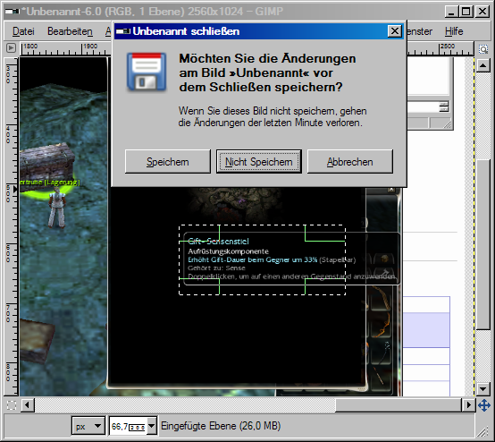Click status text Eingefügte Ebene (26,0 MB)
Screen dimensions: 495x442
point(221,426)
